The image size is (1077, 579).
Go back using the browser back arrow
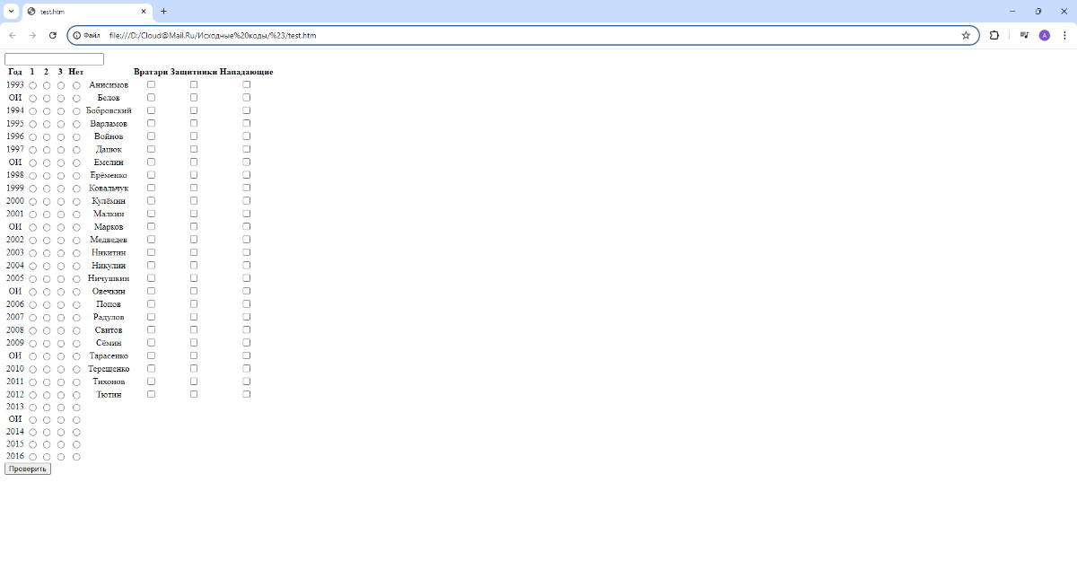pos(13,35)
